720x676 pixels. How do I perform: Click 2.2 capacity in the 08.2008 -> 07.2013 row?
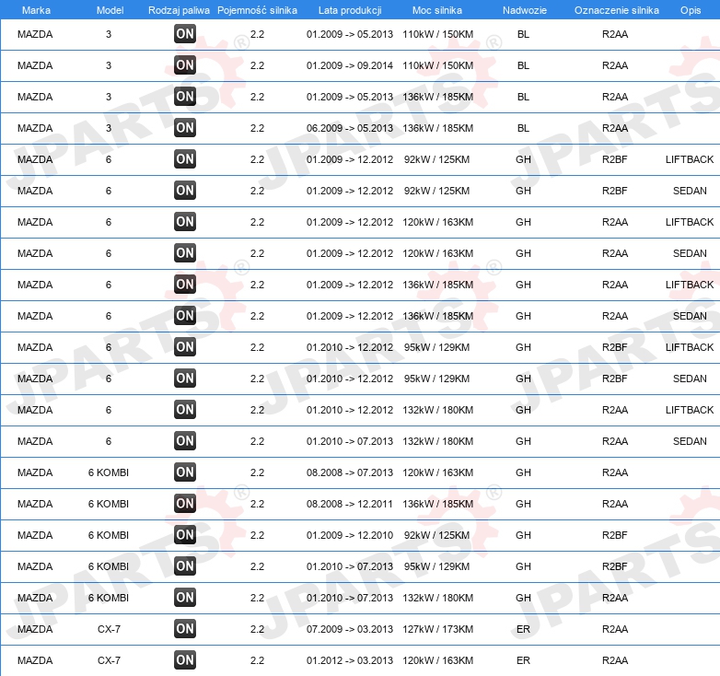[257, 472]
